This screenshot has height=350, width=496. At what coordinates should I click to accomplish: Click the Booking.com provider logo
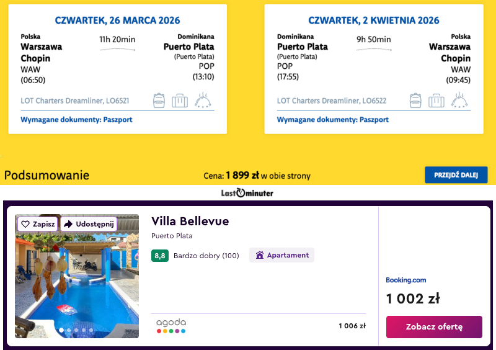(x=406, y=280)
